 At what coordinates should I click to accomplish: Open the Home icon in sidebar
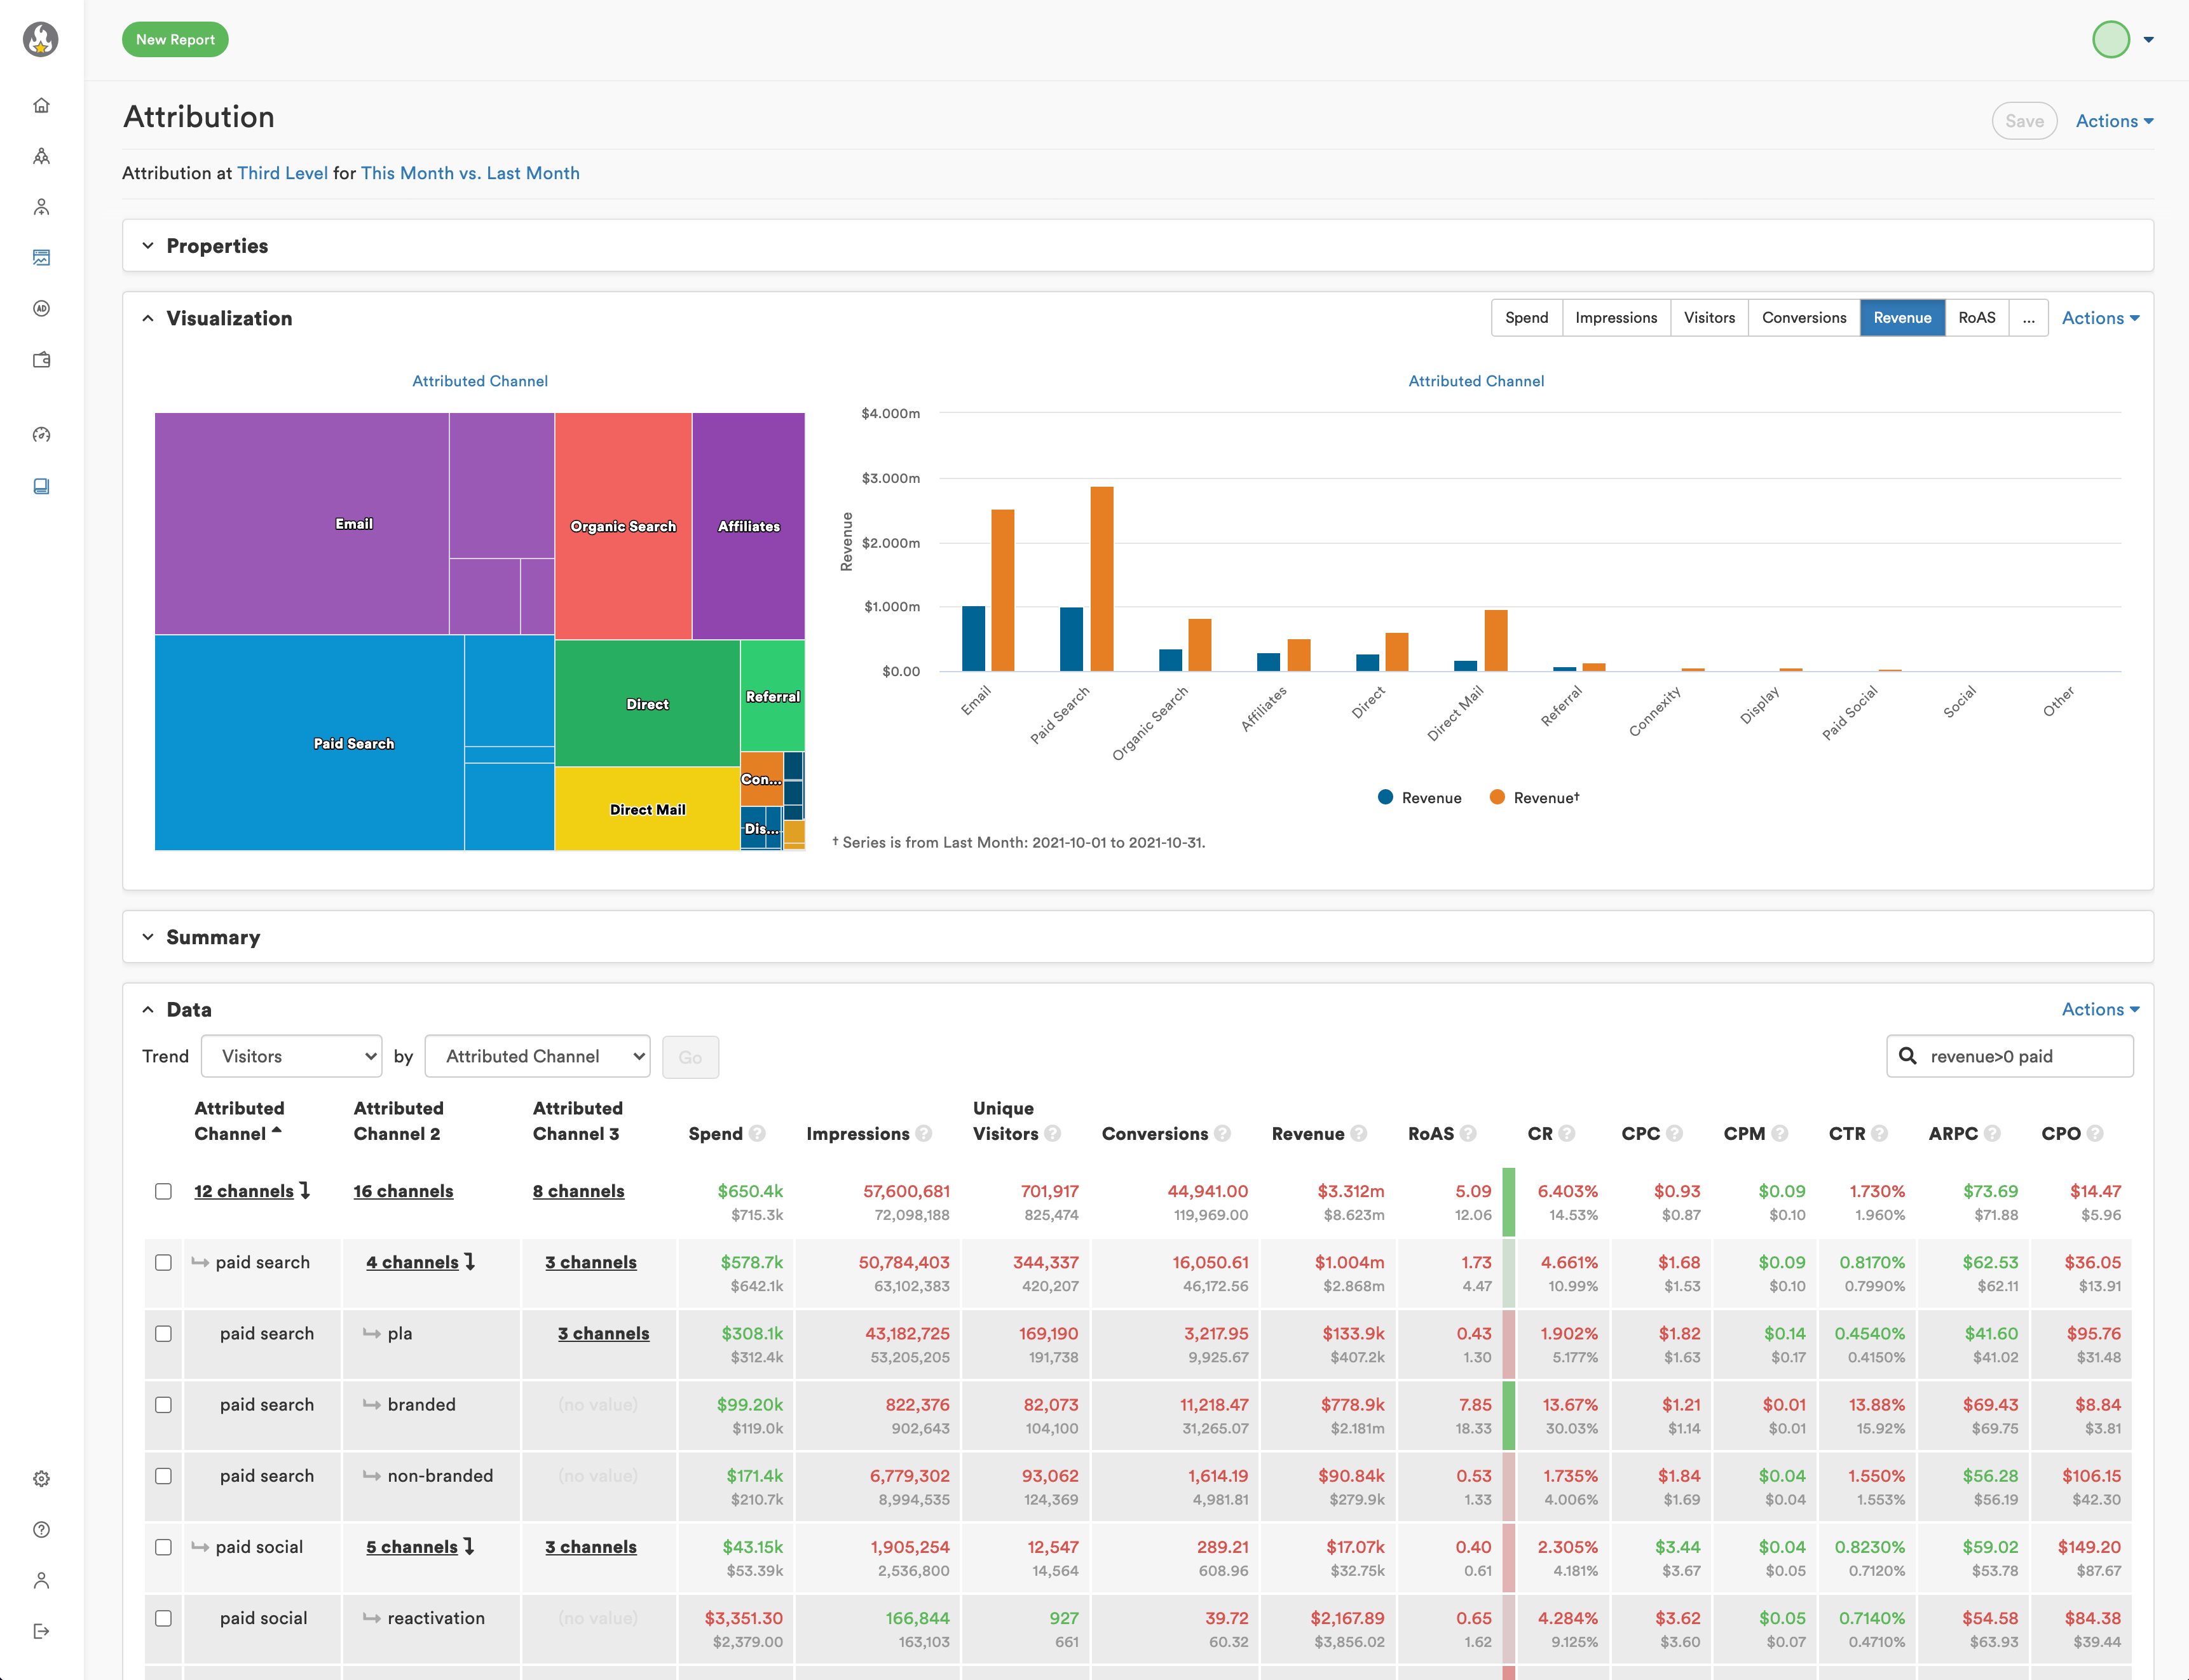click(41, 104)
